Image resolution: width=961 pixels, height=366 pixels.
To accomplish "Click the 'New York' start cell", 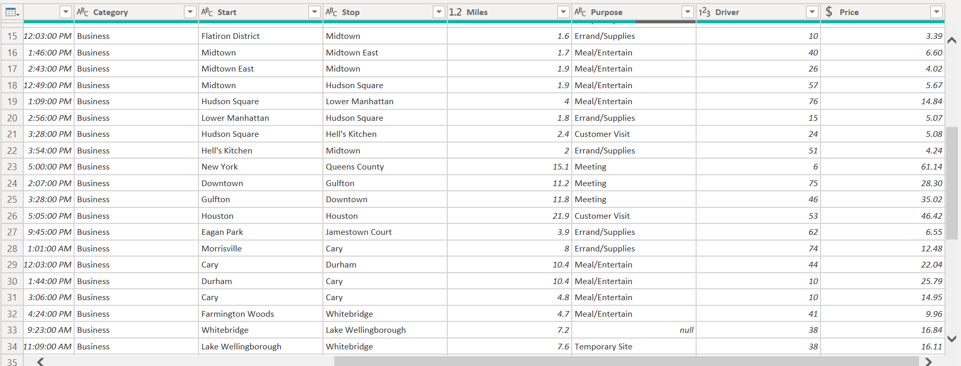I will point(261,166).
